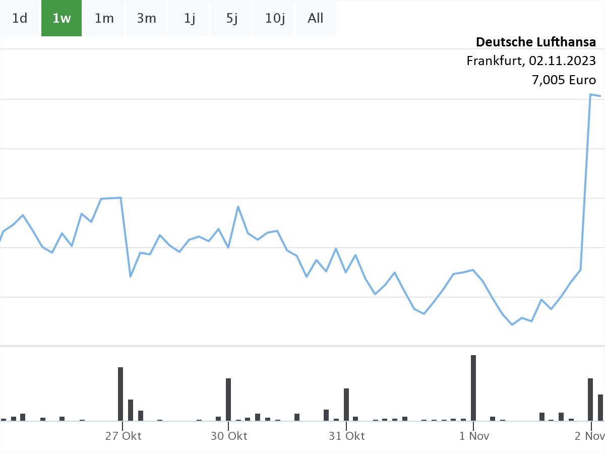Viewport: 605px width, 454px height.
Task: Pick the 1 Nov date marker
Action: tap(474, 436)
